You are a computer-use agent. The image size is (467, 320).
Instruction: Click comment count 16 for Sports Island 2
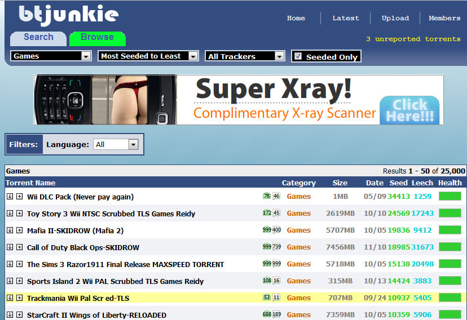[x=276, y=281]
